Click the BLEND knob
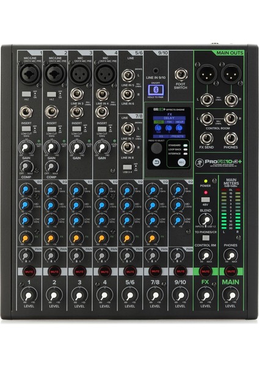Image resolution: width=259 pixels, height=367 pixels. (x=205, y=220)
